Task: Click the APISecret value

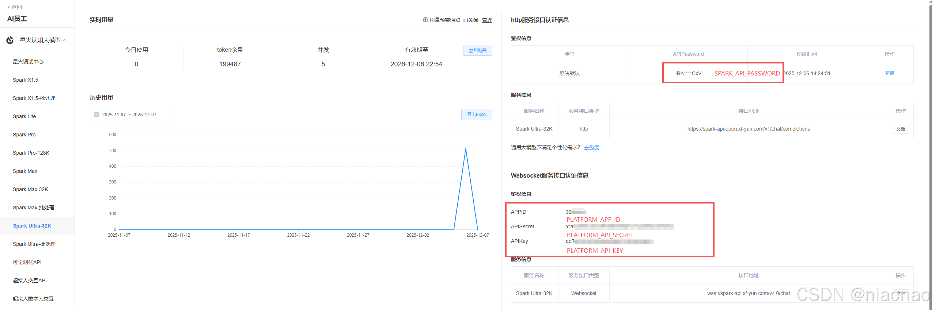Action: [620, 226]
